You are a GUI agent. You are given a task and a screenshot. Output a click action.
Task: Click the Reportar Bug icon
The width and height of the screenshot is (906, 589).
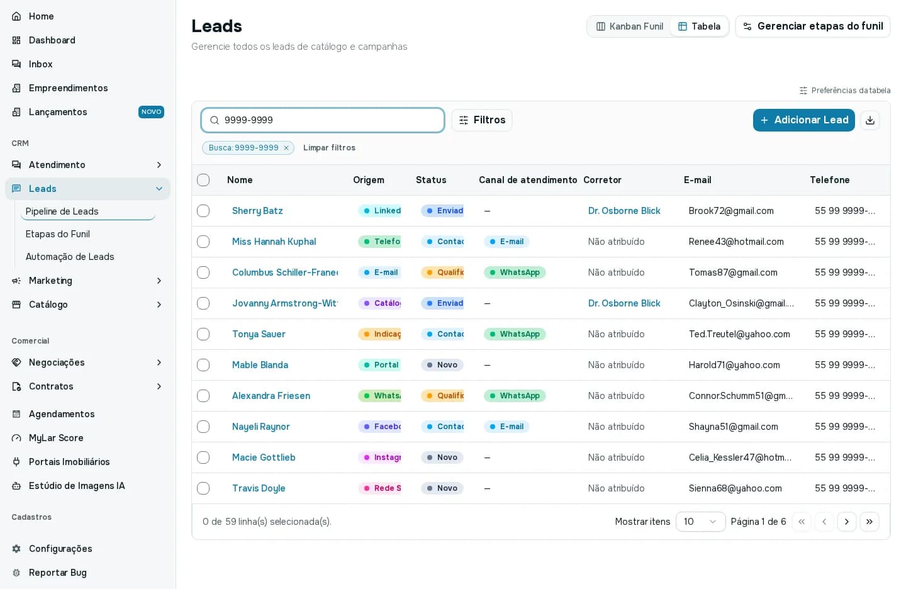[x=16, y=573]
